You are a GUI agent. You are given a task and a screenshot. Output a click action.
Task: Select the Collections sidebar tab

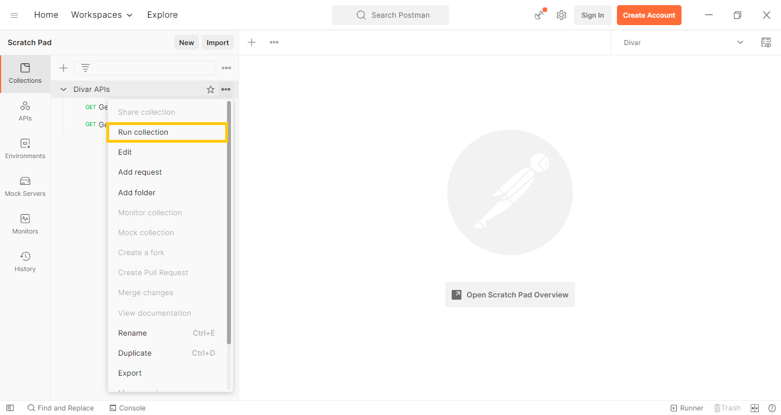click(x=25, y=74)
